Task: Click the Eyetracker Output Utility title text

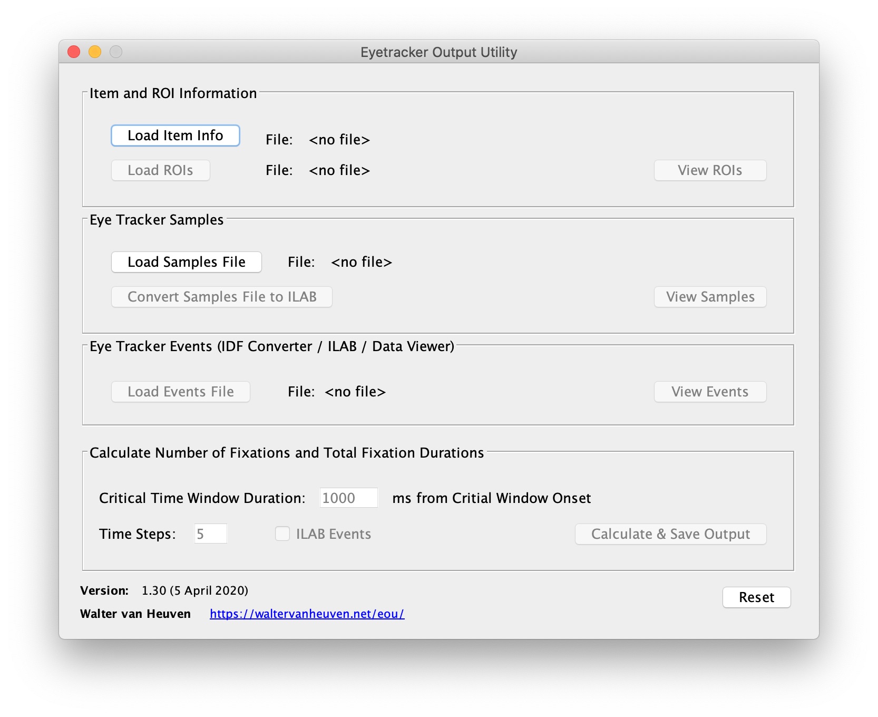Action: coord(439,52)
